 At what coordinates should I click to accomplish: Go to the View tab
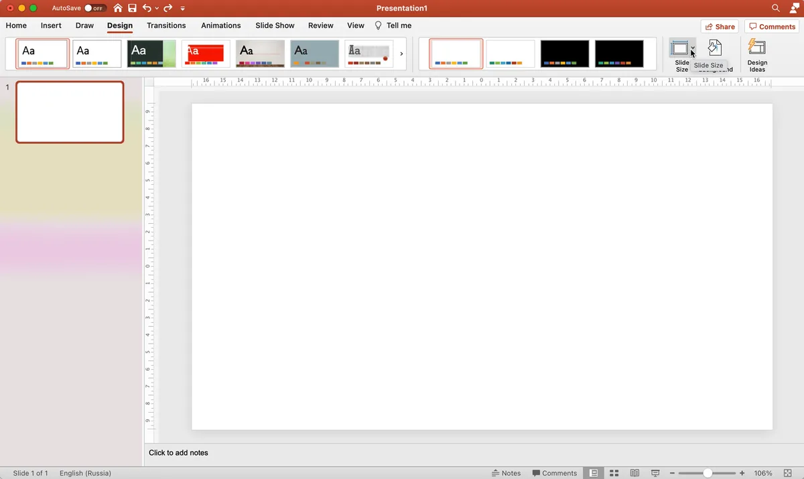356,25
